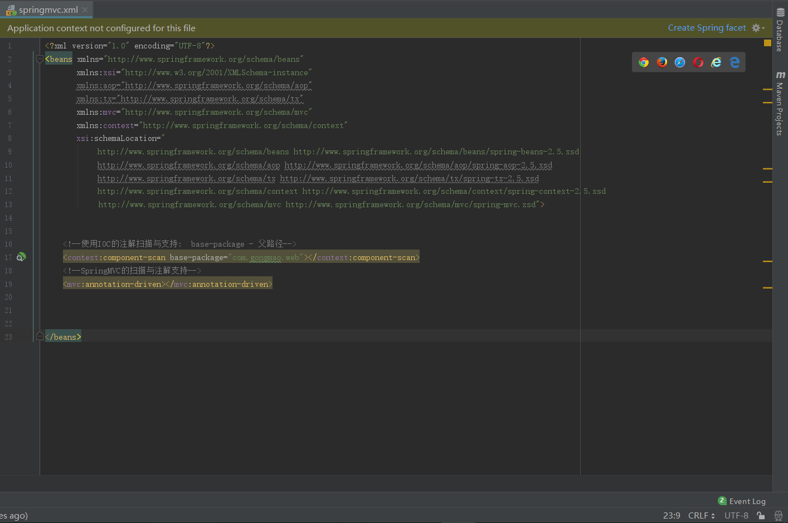Jump to warning marker for xmlns:tx line
Viewport: 788px width, 523px height.
click(767, 102)
